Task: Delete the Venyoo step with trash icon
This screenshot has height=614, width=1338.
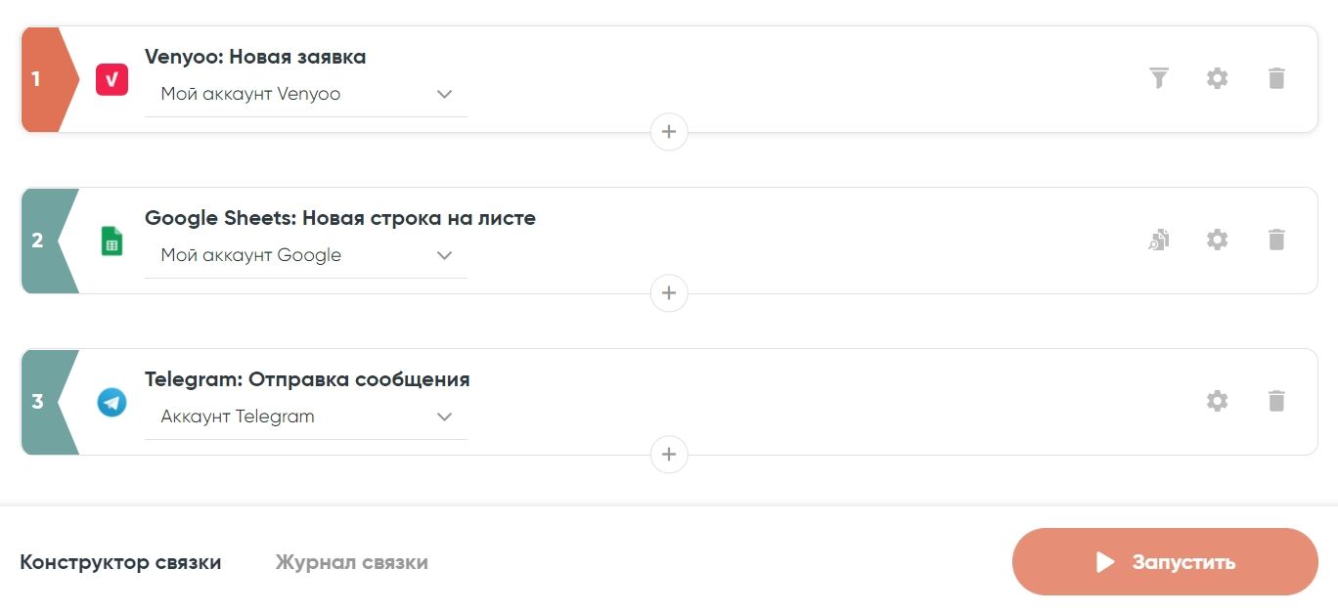Action: click(1276, 78)
